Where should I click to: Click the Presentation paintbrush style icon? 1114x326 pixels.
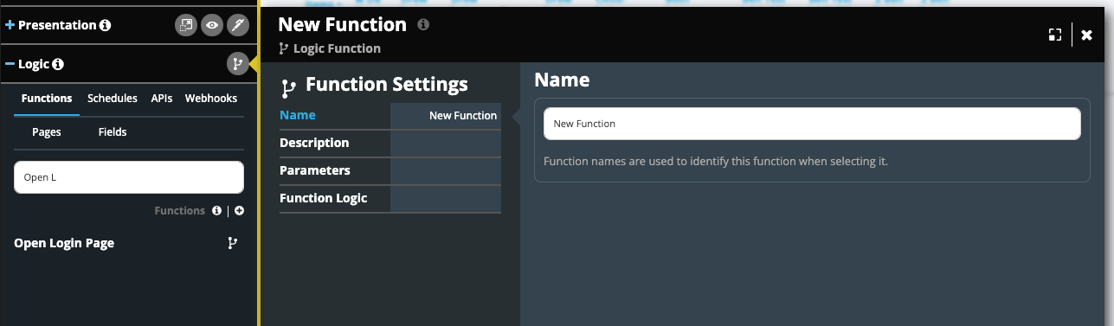click(238, 26)
